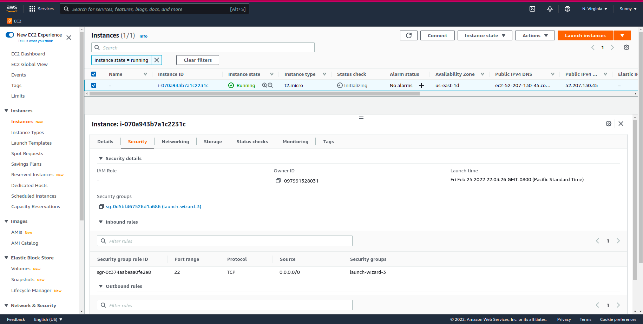Focus the inbound Filter rules field

pyautogui.click(x=225, y=241)
